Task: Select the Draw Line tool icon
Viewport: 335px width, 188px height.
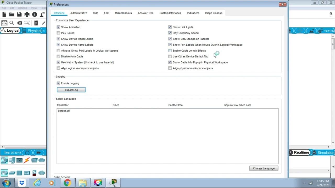Action: 43,23
